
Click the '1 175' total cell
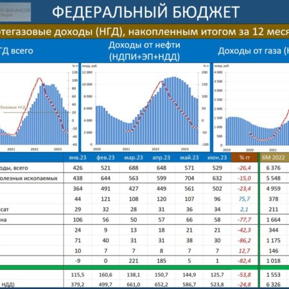(x=274, y=240)
